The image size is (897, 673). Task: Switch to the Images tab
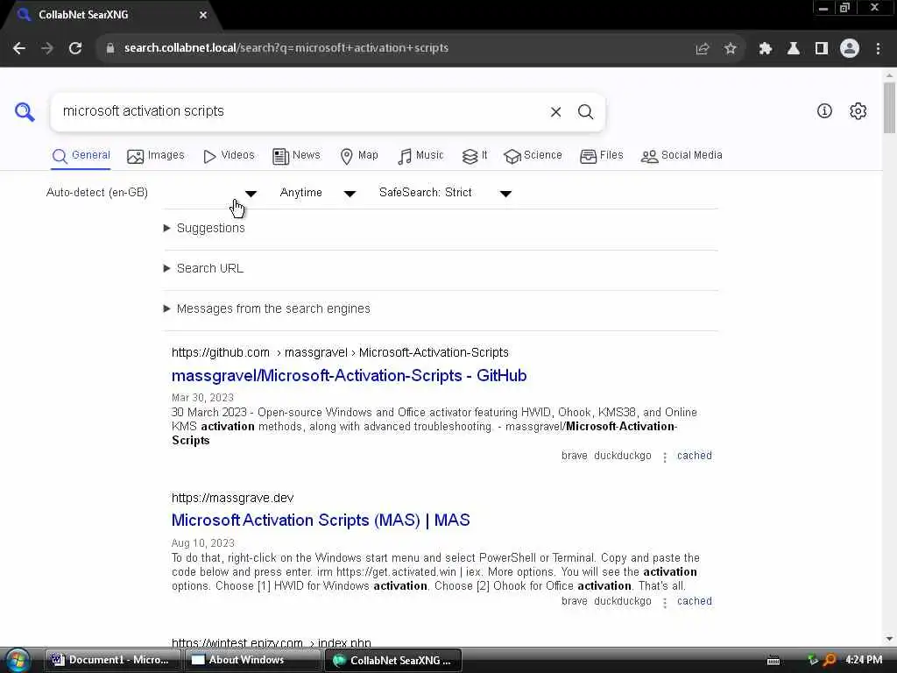pos(156,156)
